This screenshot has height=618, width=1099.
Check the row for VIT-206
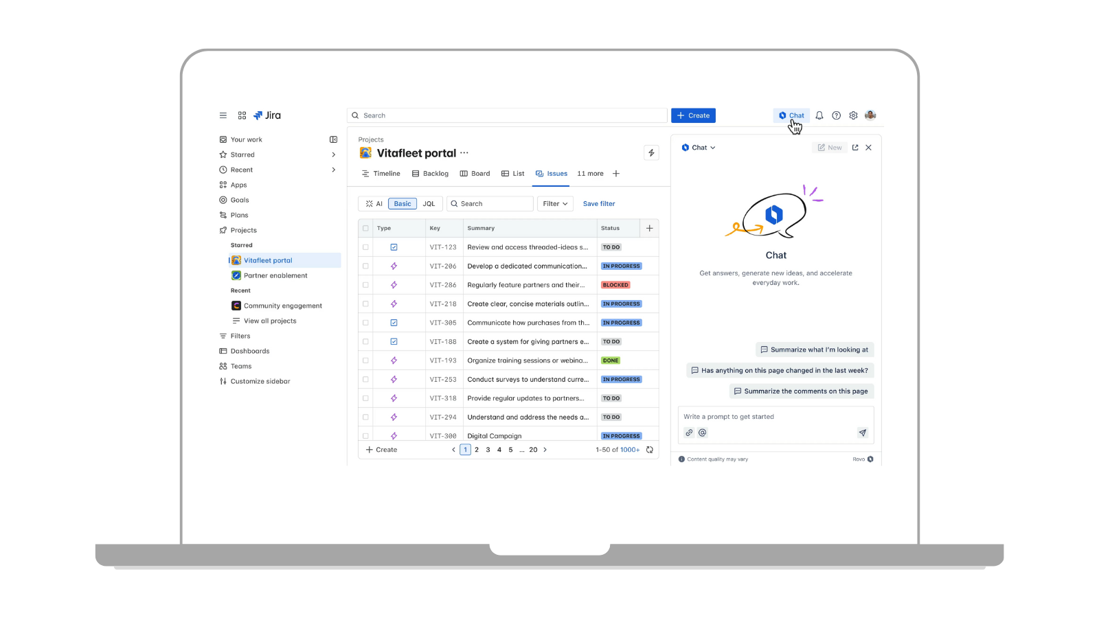(365, 266)
